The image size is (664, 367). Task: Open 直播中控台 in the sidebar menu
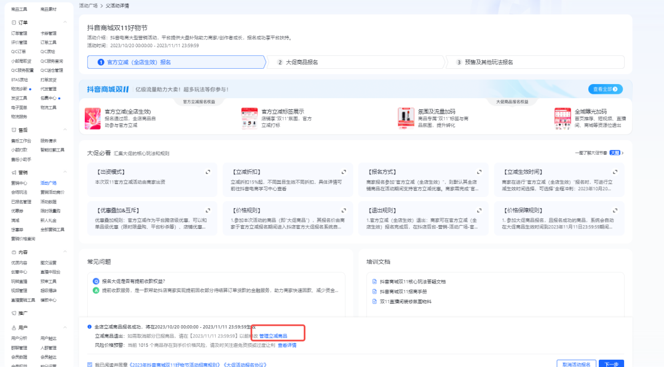click(x=50, y=272)
